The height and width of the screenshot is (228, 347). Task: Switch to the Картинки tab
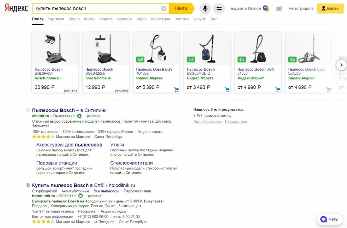56,19
